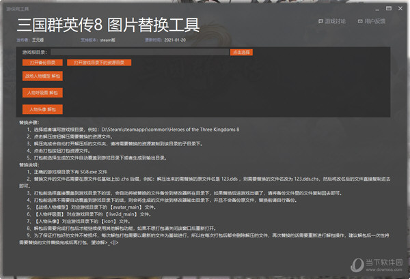Image resolution: width=410 pixels, height=279 pixels.
Task: Focus the 游戏根目录 path input field
Action: tap(139, 53)
